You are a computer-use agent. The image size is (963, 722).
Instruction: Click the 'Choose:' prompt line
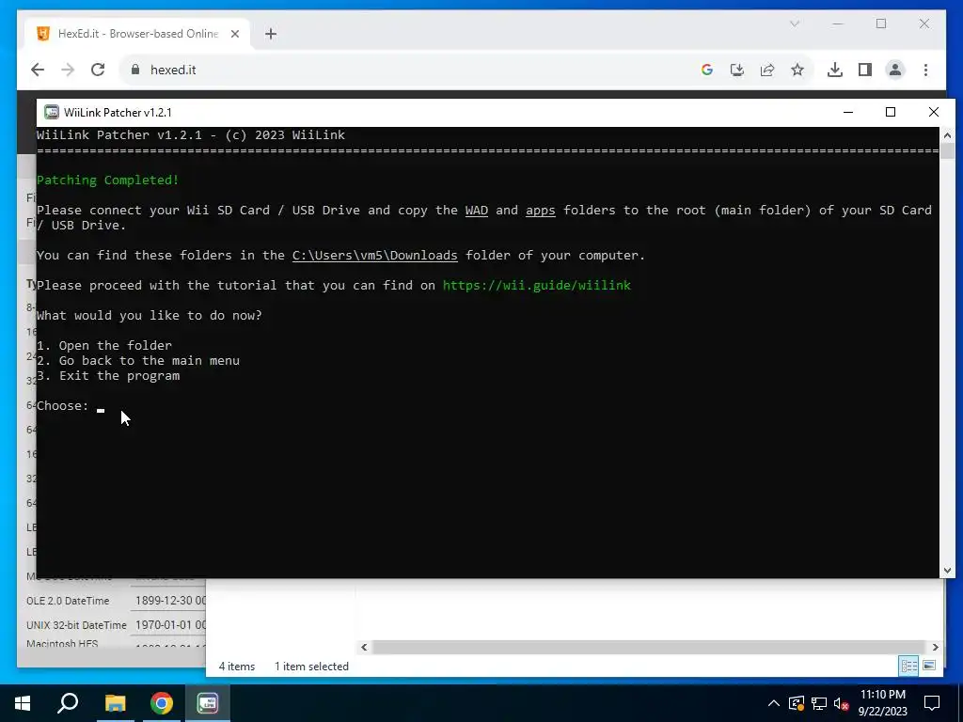pos(71,406)
